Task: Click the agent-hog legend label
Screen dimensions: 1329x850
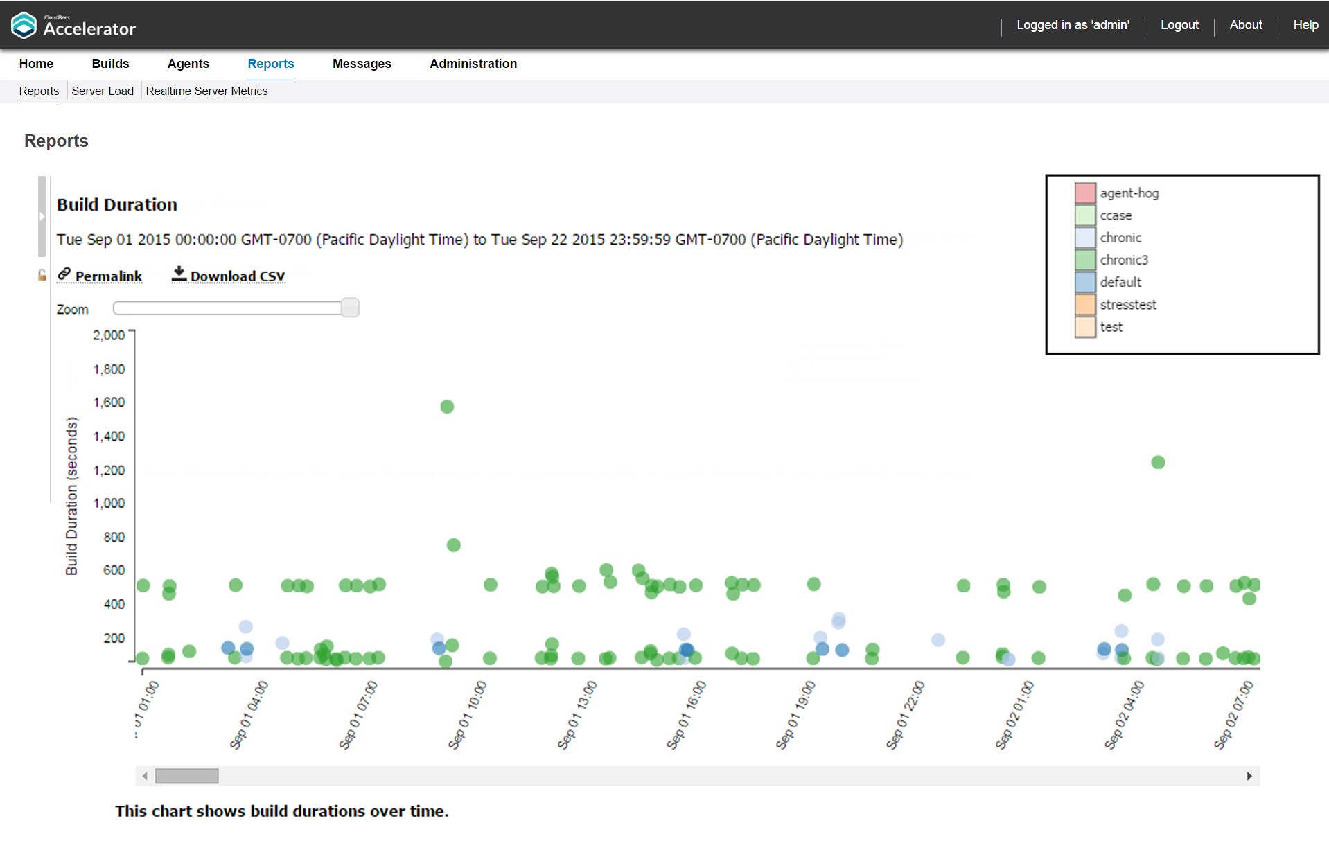Action: coord(1129,193)
